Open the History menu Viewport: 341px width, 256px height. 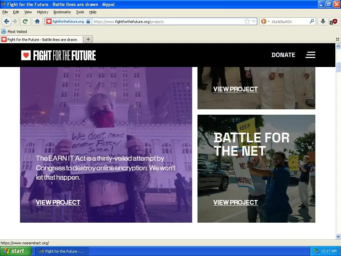pyautogui.click(x=43, y=12)
